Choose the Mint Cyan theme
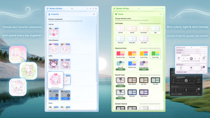 tap(120, 40)
